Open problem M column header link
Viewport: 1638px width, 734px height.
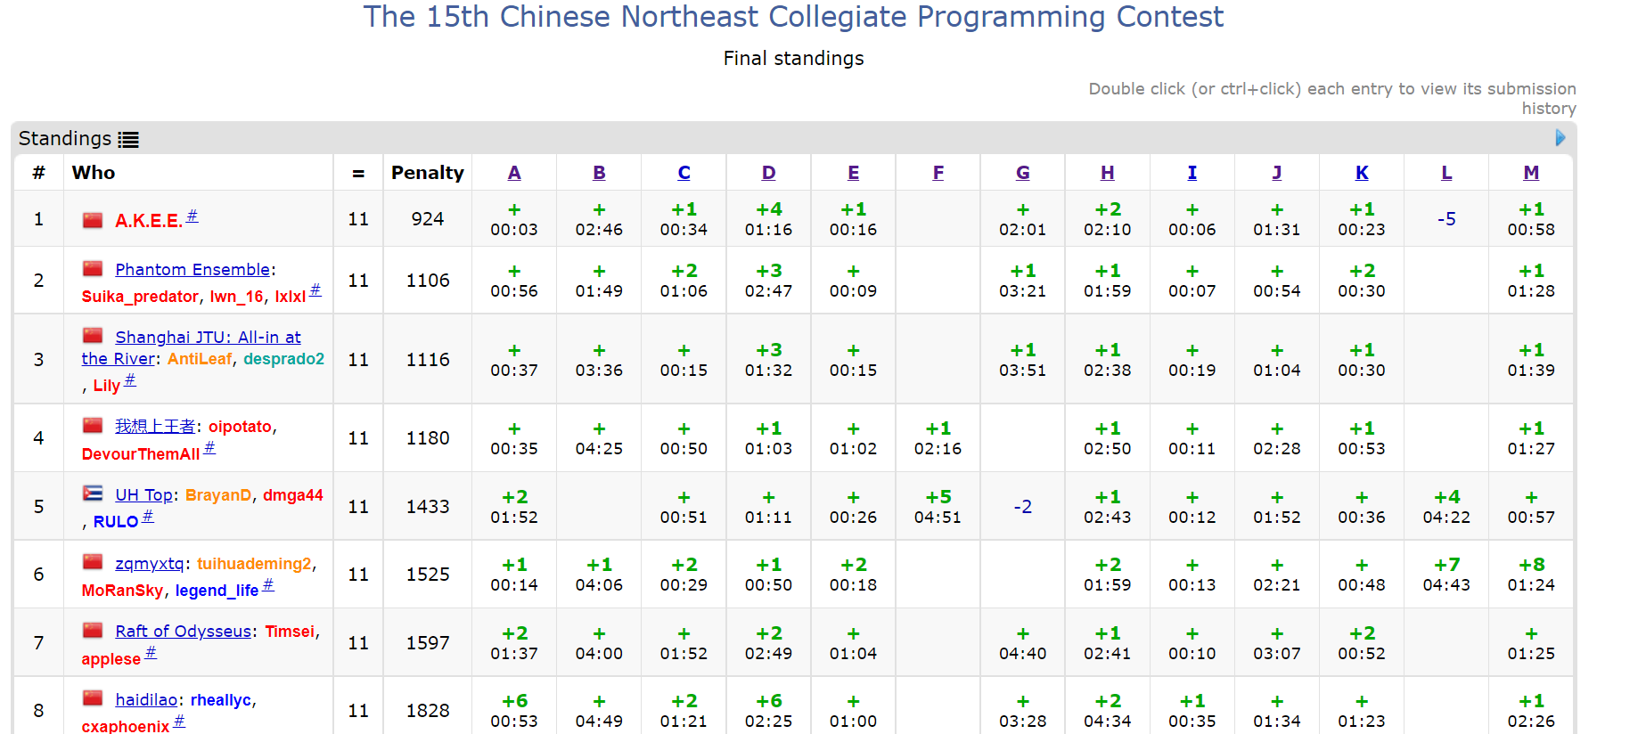click(x=1530, y=173)
